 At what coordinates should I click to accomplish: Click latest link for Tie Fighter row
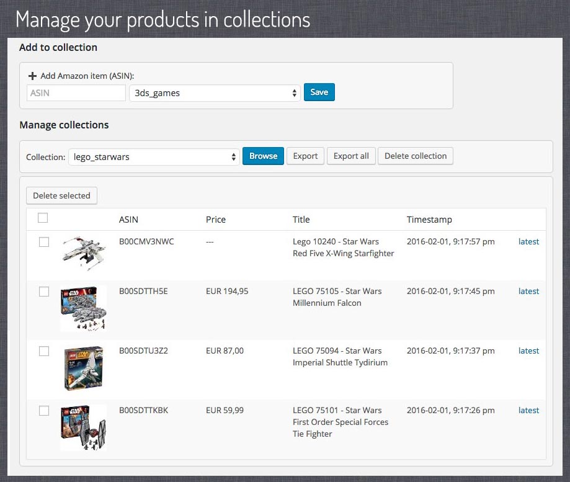[528, 411]
